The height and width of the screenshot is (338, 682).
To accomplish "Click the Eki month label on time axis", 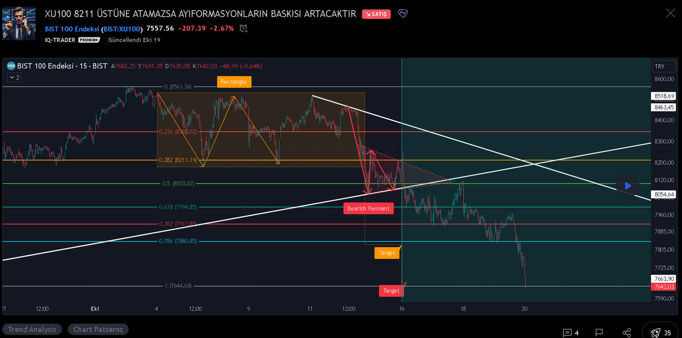I will (x=95, y=308).
